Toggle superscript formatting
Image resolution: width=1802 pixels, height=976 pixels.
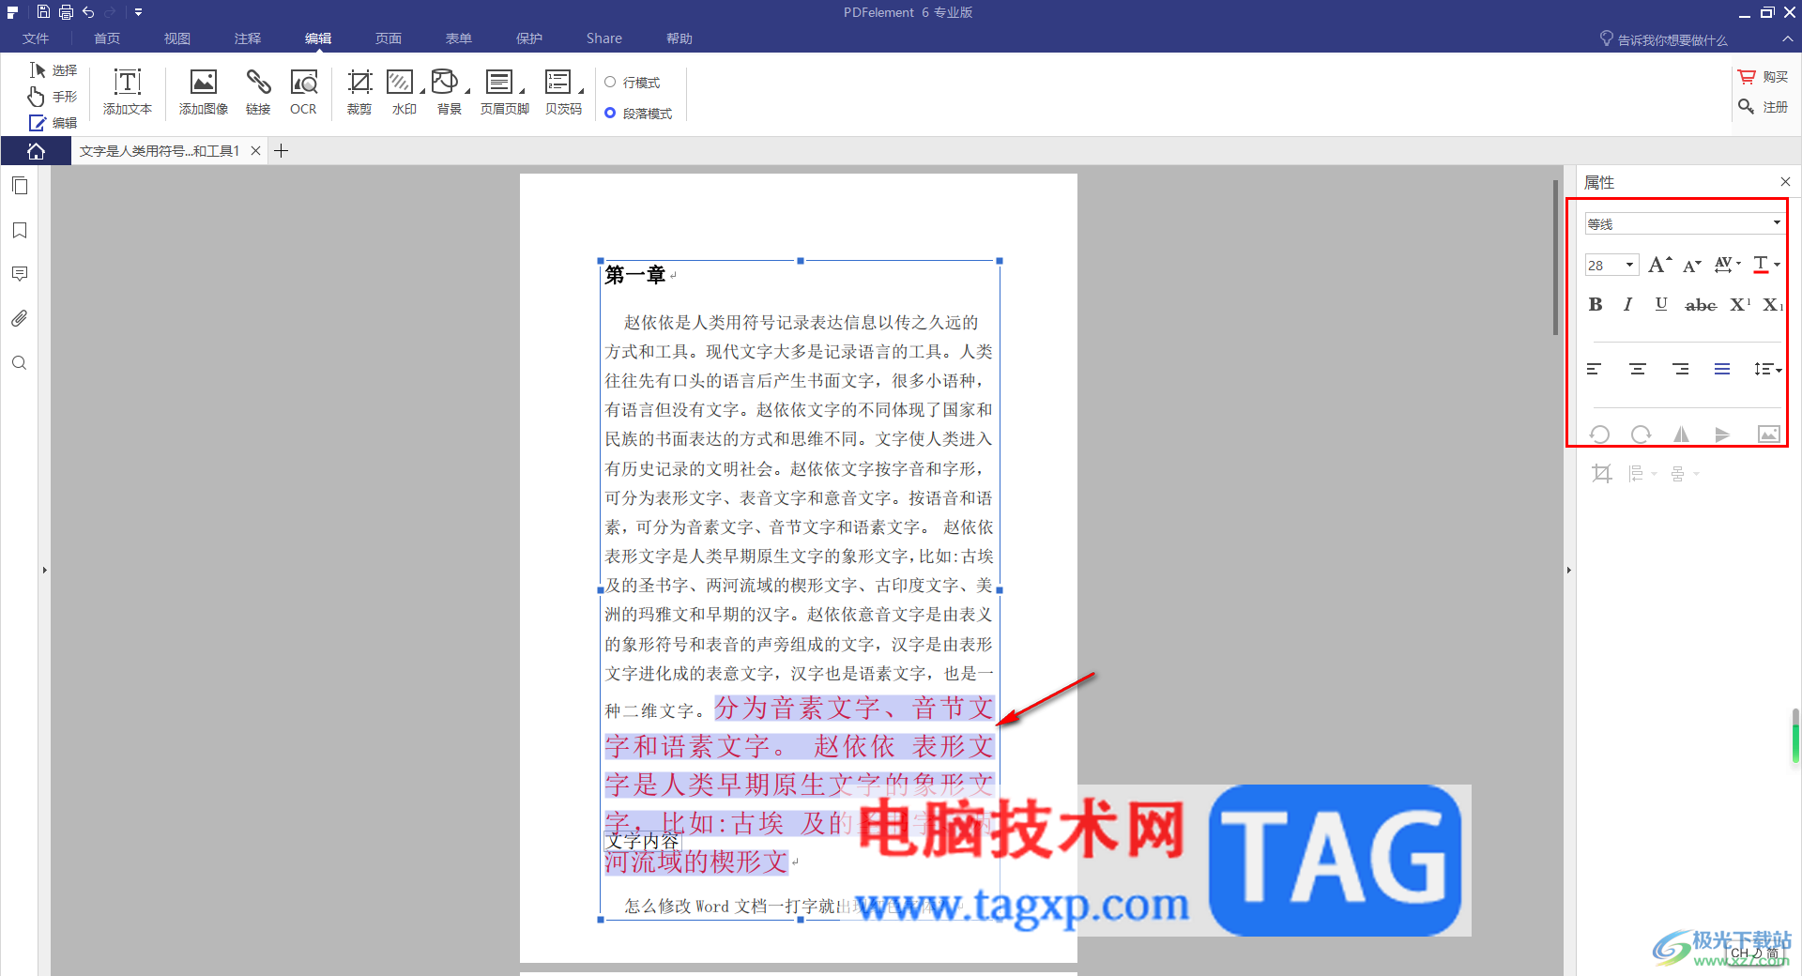[x=1740, y=304]
